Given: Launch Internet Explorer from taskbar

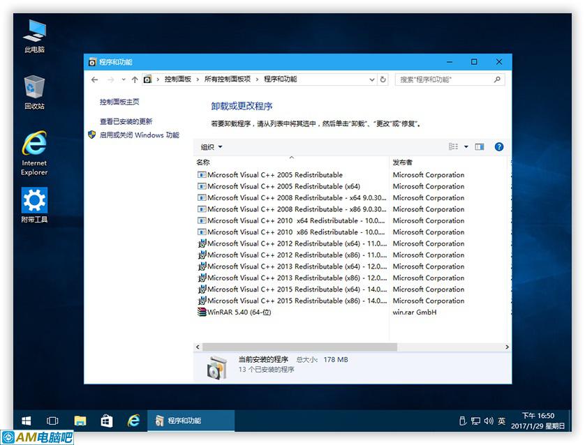Looking at the screenshot, I should pos(133,421).
